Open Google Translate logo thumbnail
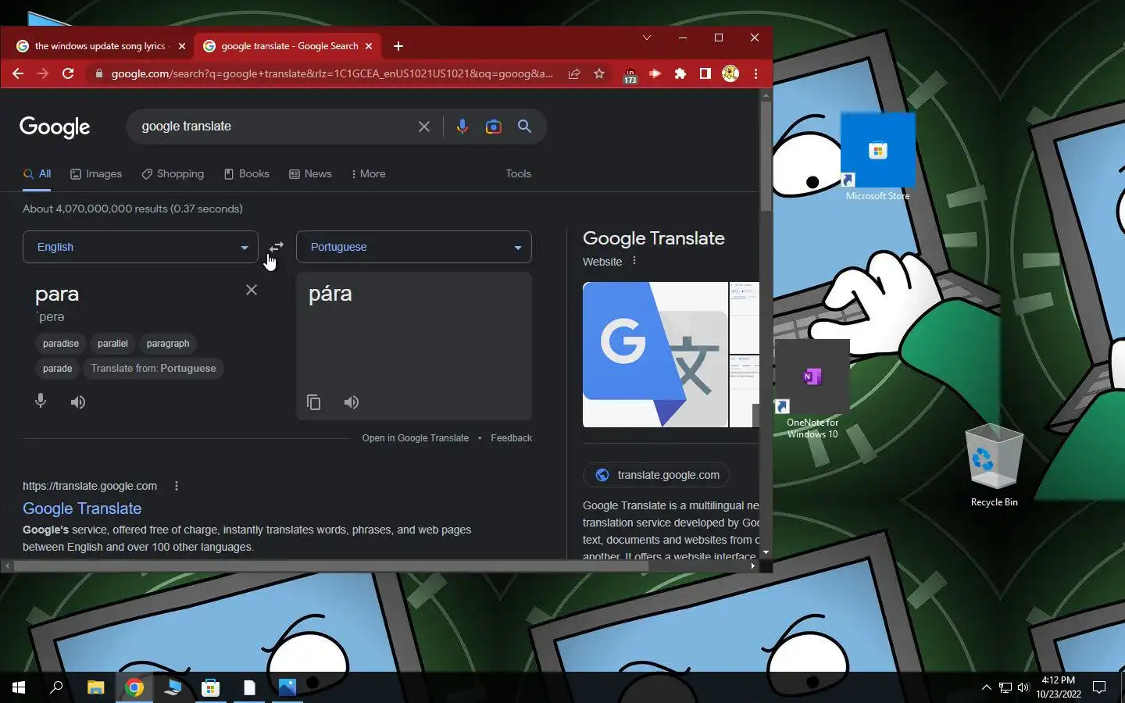The image size is (1125, 703). coord(655,355)
